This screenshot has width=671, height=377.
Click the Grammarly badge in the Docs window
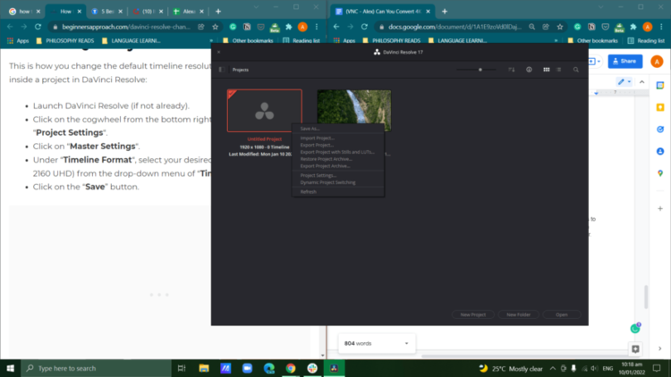635,328
